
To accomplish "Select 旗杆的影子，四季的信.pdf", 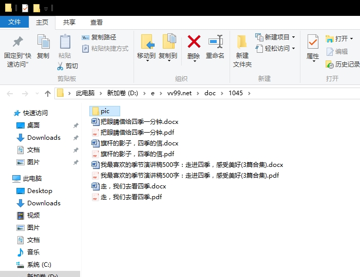I will pos(132,154).
